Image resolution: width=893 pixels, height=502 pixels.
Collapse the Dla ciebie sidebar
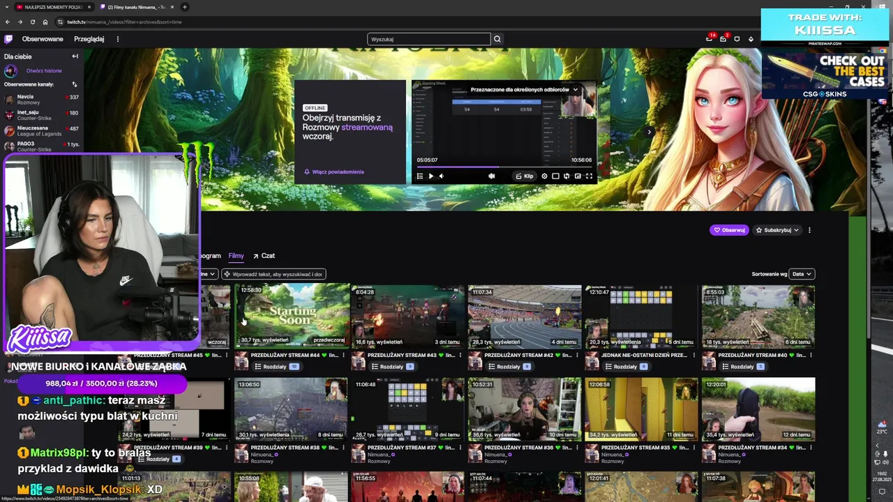pos(75,56)
